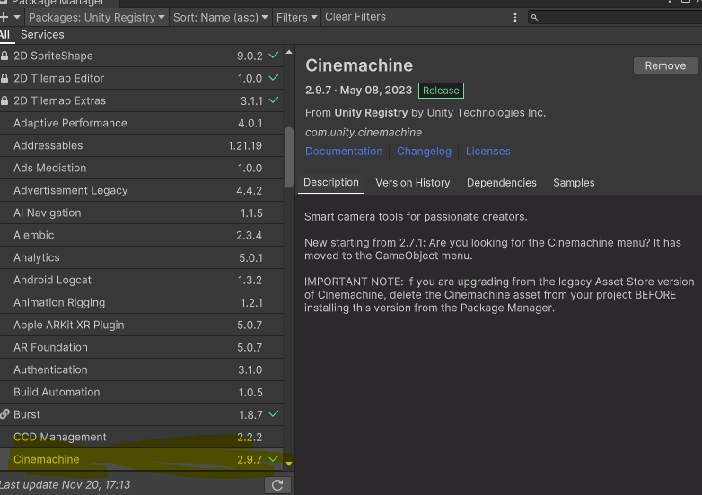The height and width of the screenshot is (495, 702).
Task: Select the Android Logcat package
Action: (x=142, y=280)
